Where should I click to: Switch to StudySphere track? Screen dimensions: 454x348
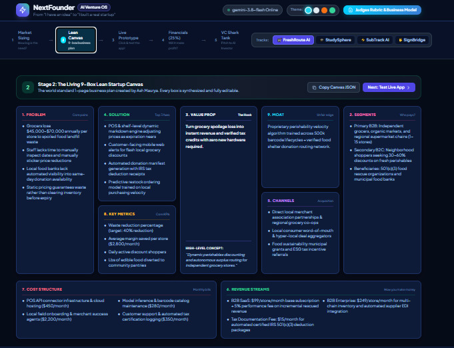[x=335, y=40]
